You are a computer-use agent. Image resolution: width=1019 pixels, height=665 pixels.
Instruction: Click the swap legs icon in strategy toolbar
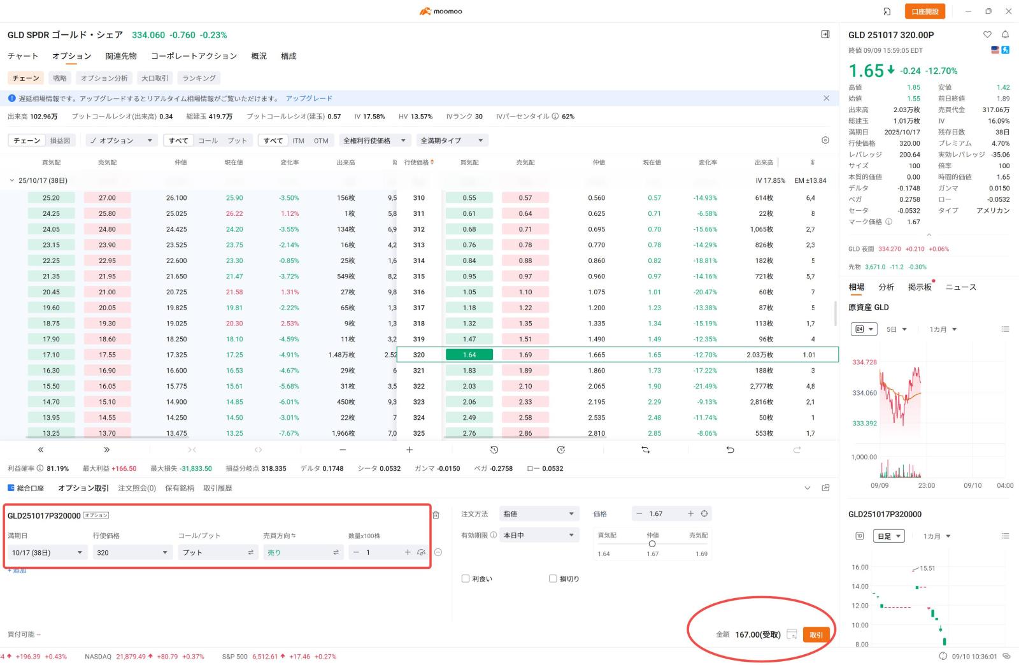(x=645, y=450)
